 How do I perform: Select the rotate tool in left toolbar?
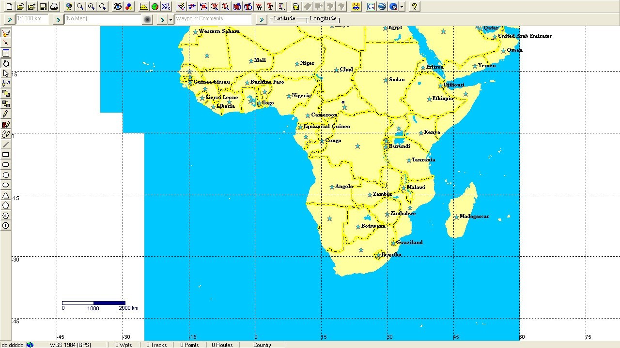point(6,63)
